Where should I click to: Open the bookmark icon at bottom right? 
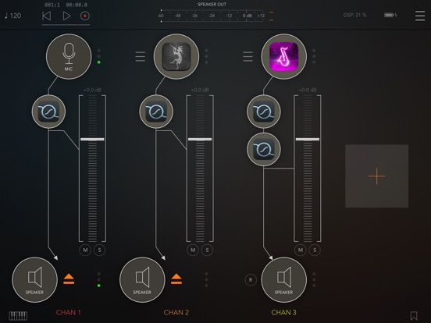click(x=414, y=316)
